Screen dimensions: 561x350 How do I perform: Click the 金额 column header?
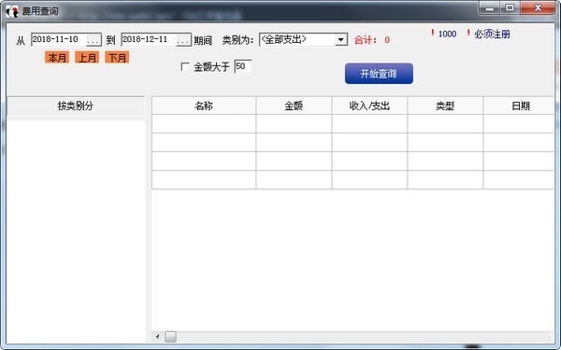(294, 105)
